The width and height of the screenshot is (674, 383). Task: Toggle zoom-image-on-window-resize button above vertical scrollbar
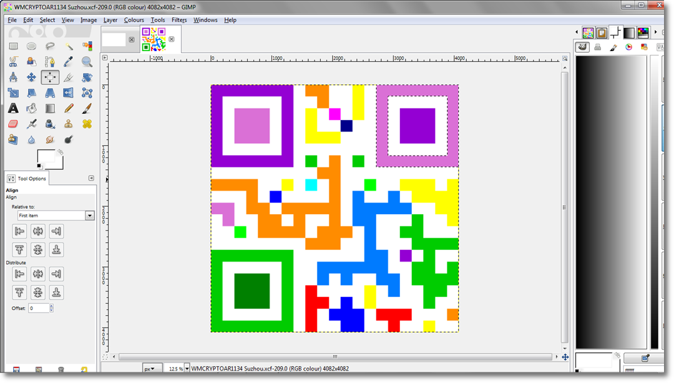[565, 58]
